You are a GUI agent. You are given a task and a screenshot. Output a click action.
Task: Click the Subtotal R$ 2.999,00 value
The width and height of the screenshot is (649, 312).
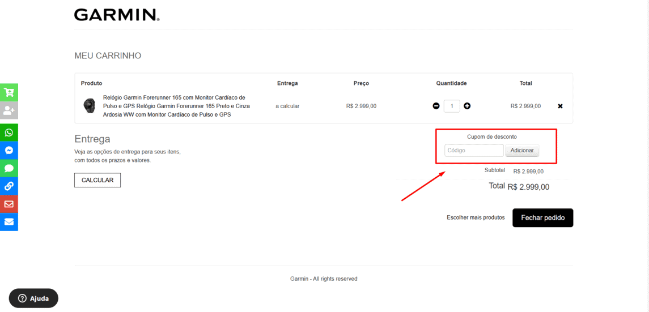pyautogui.click(x=528, y=172)
